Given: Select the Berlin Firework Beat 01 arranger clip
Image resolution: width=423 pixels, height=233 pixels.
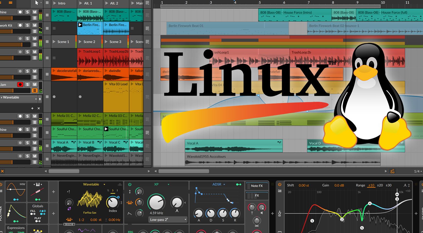Looking at the screenshot, I should (227, 28).
